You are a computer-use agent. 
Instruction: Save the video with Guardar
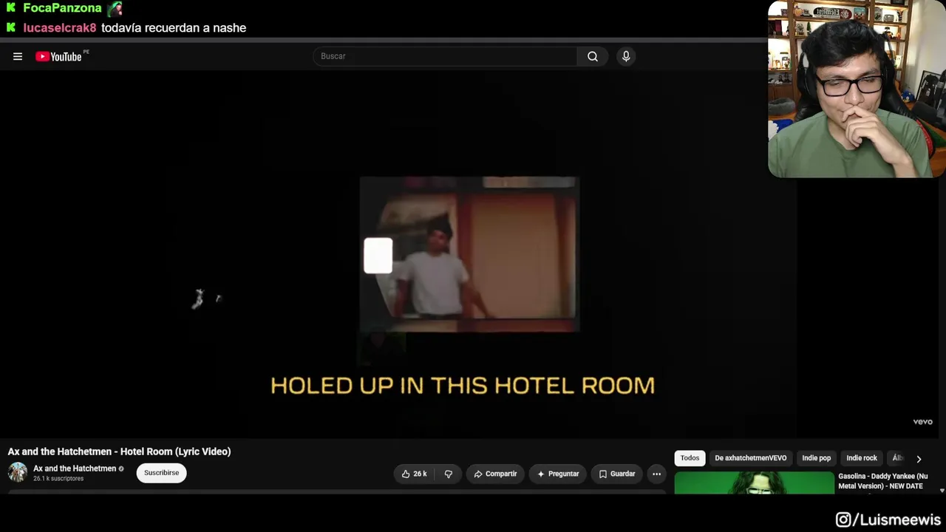616,474
